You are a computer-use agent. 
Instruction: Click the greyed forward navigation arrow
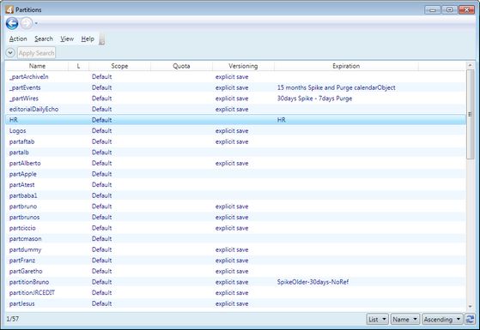coord(27,23)
